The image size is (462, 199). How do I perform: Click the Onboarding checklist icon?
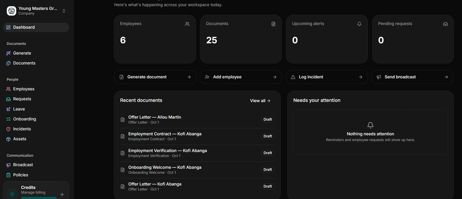click(x=8, y=119)
